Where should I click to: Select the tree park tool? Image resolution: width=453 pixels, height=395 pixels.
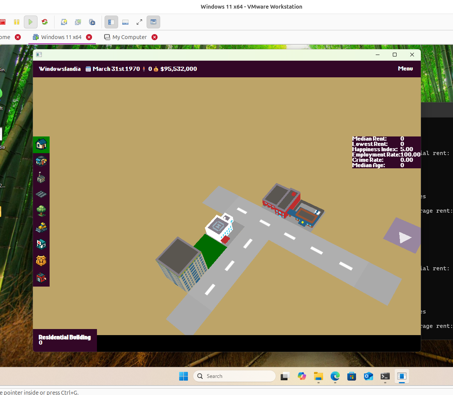(41, 211)
